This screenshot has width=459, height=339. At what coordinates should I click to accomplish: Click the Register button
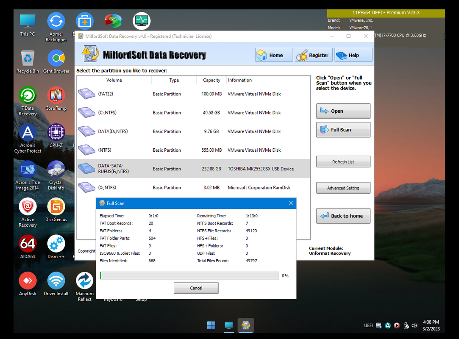click(x=314, y=55)
